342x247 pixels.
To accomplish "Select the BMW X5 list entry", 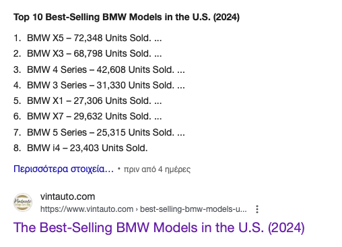I will pos(88,38).
